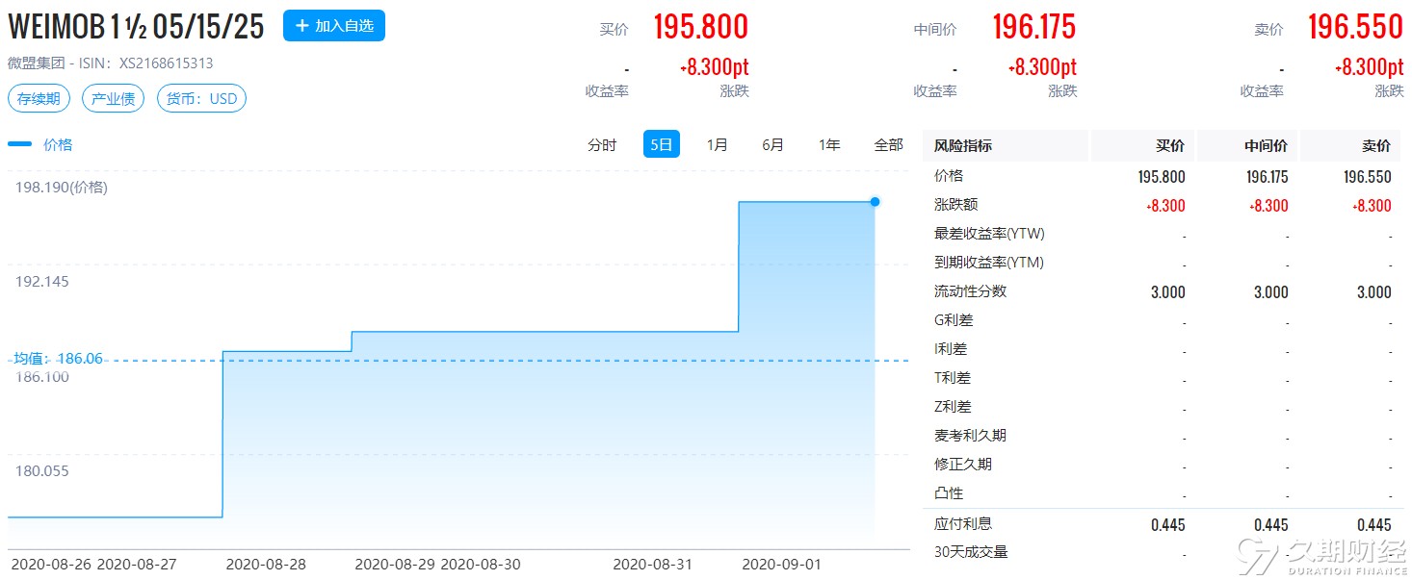
Task: Click the 186.100 y-axis label
Action: pos(41,377)
